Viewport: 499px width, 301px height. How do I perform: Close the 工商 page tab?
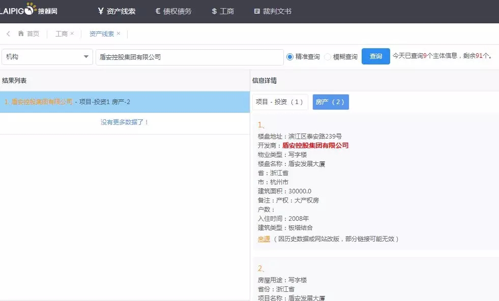72,34
